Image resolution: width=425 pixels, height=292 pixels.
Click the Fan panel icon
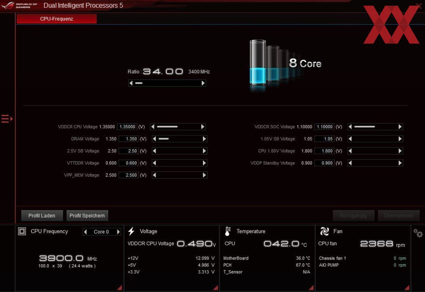(325, 231)
